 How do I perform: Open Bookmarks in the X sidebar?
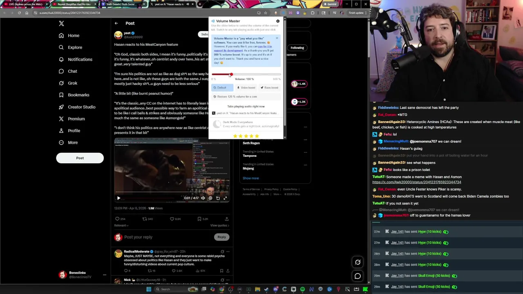(x=74, y=95)
